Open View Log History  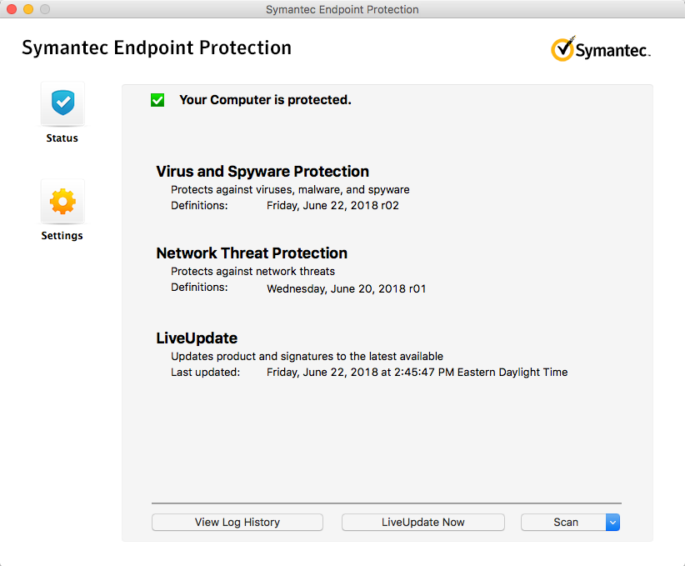tap(237, 522)
